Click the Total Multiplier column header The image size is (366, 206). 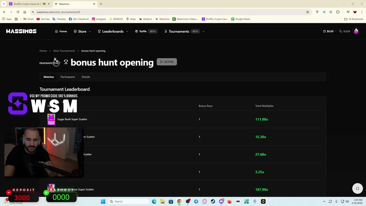(x=264, y=106)
